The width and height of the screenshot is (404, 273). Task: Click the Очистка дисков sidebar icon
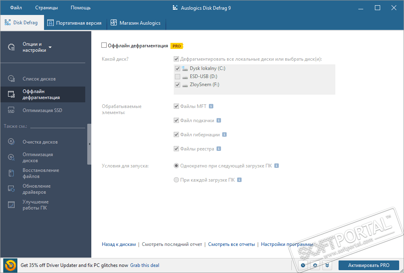[x=11, y=142]
